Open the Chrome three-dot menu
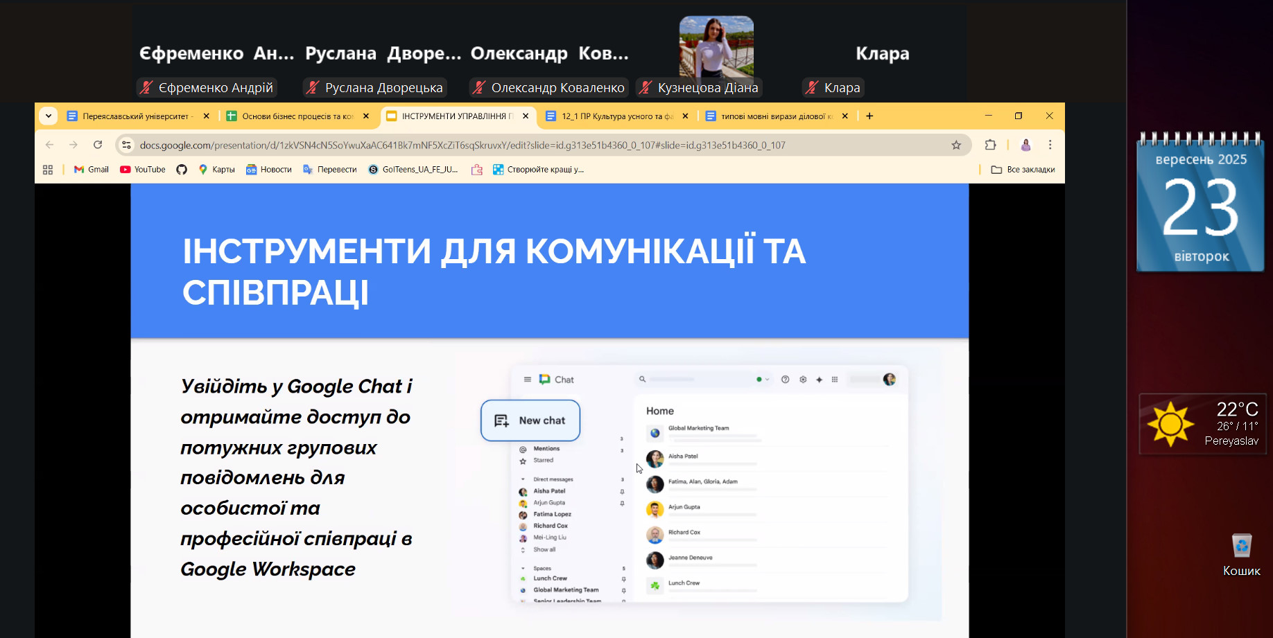 point(1050,145)
